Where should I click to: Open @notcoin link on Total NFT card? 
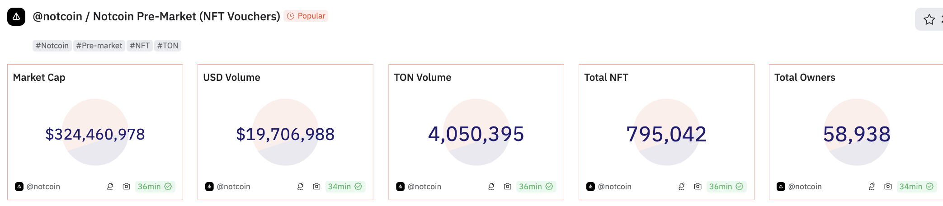point(614,187)
